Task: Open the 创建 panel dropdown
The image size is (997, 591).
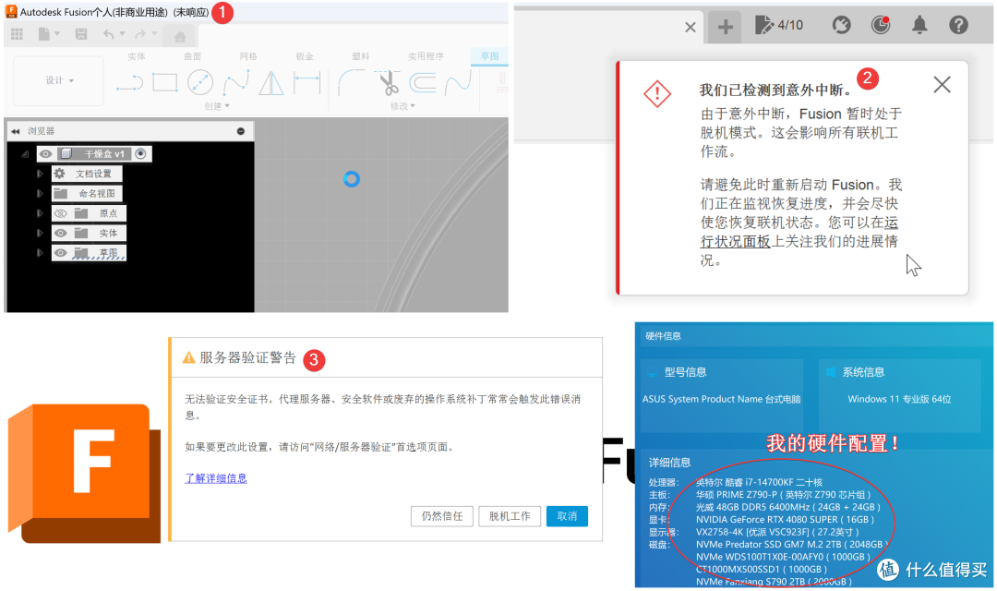Action: (217, 106)
